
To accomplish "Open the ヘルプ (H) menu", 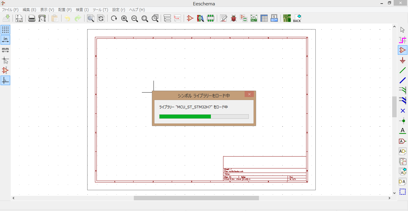I will click(x=137, y=10).
